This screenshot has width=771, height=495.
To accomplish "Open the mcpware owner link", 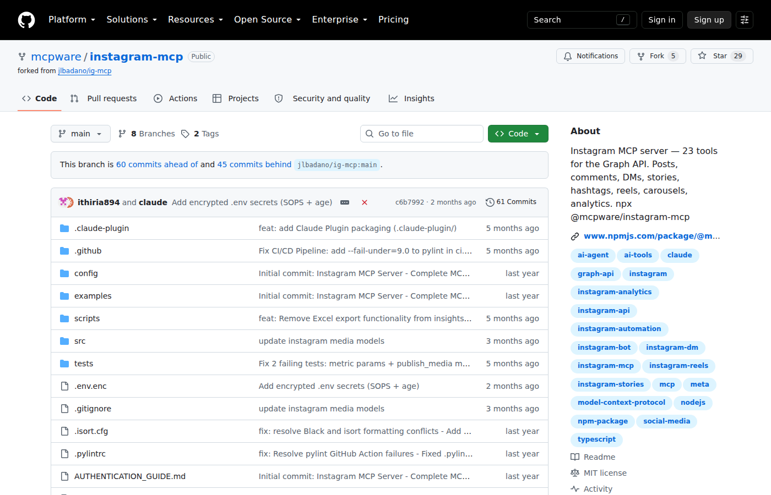I will click(x=56, y=57).
